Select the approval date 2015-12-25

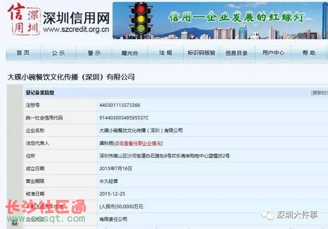click(112, 194)
